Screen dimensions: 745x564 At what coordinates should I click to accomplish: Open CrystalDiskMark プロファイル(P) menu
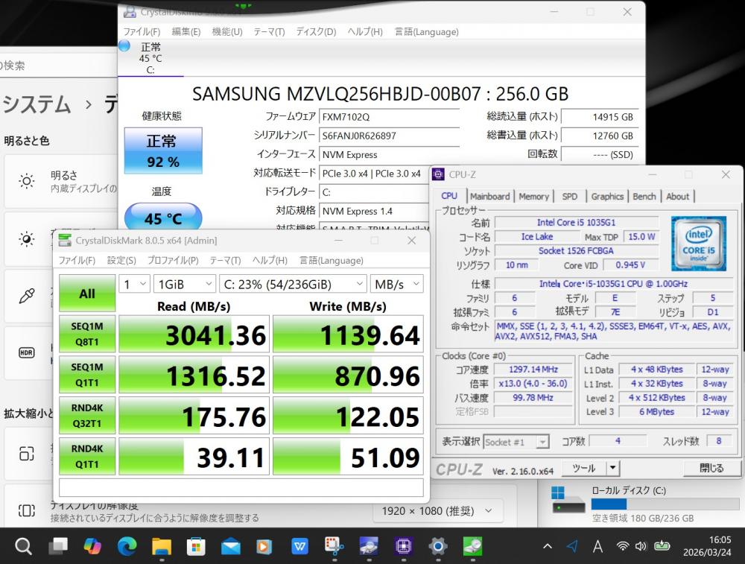pyautogui.click(x=173, y=260)
